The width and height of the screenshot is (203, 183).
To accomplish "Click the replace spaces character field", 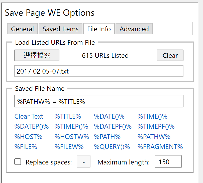I will 84,161.
